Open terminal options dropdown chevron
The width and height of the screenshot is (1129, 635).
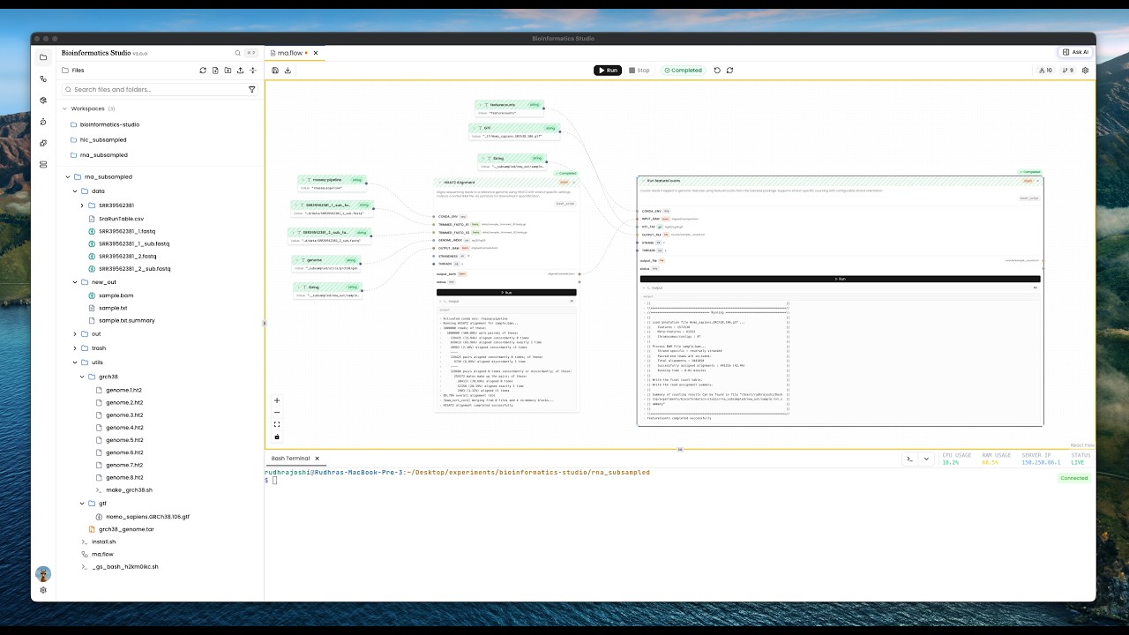(x=926, y=459)
